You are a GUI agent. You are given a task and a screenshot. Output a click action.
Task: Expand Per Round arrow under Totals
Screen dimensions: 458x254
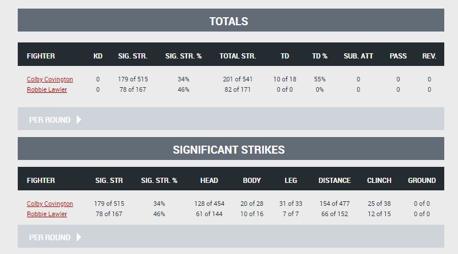pyautogui.click(x=79, y=120)
